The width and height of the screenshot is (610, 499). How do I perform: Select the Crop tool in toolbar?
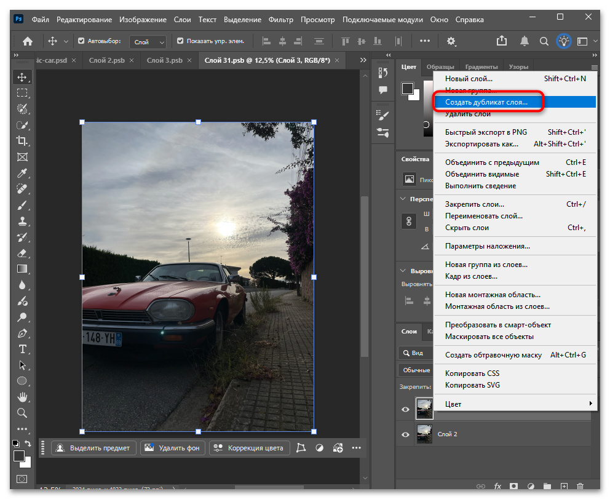pos(22,141)
